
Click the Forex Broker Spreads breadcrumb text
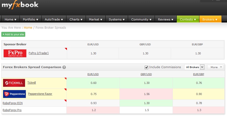pos(51,28)
